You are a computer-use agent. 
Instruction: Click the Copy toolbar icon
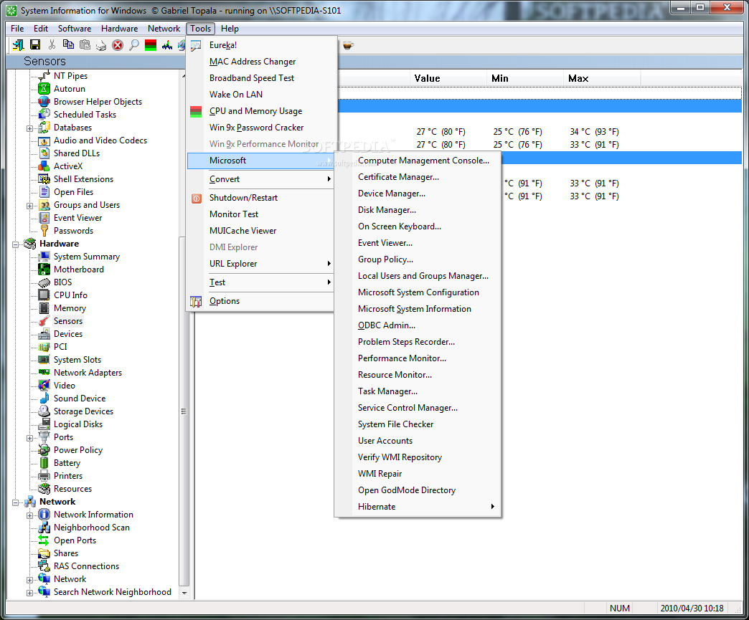(x=68, y=45)
